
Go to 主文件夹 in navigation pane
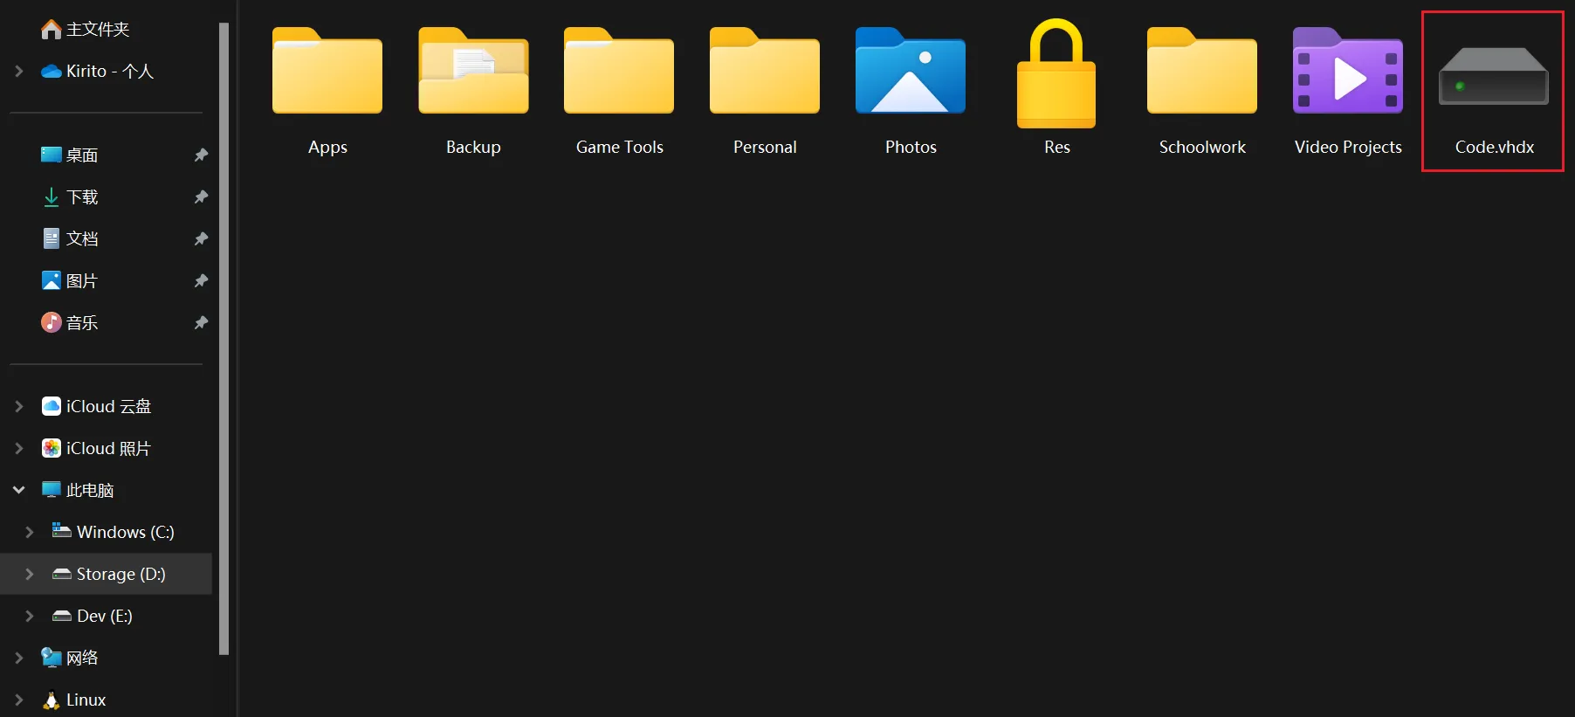97,29
